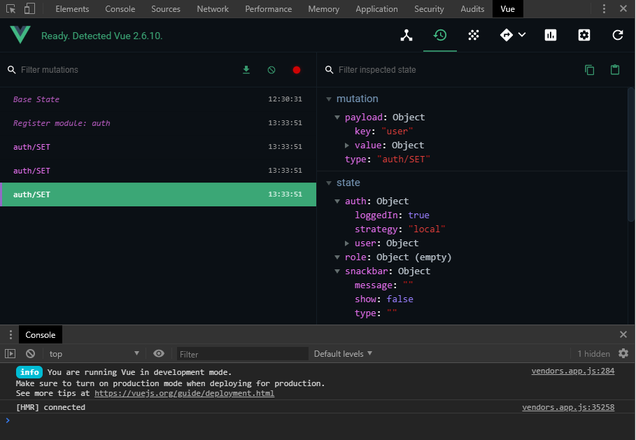Toggle the red recording button
The width and height of the screenshot is (636, 440).
point(297,70)
